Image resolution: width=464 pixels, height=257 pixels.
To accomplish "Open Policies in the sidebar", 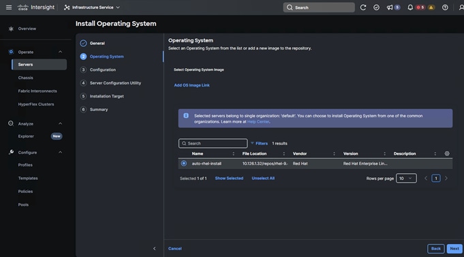I will pyautogui.click(x=25, y=192).
